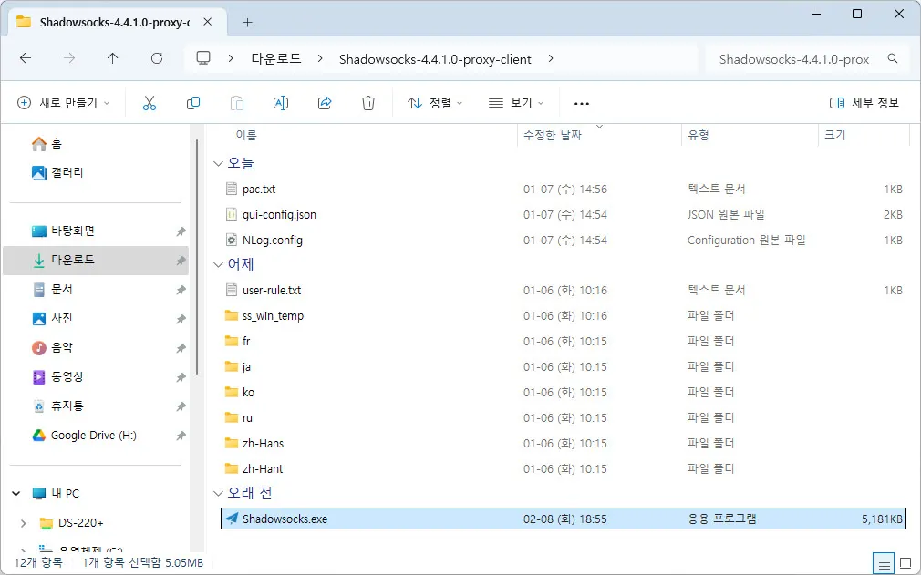The height and width of the screenshot is (575, 921).
Task: Click the NLog.config gear file icon
Action: pyautogui.click(x=232, y=240)
